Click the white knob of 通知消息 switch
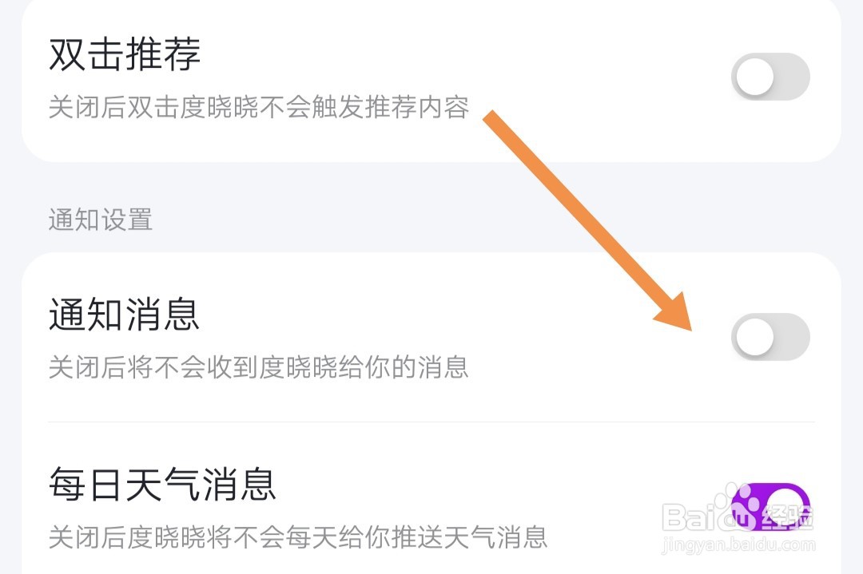The width and height of the screenshot is (863, 574). click(755, 337)
